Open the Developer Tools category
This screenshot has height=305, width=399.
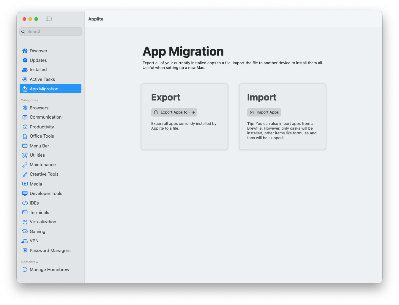click(51, 194)
